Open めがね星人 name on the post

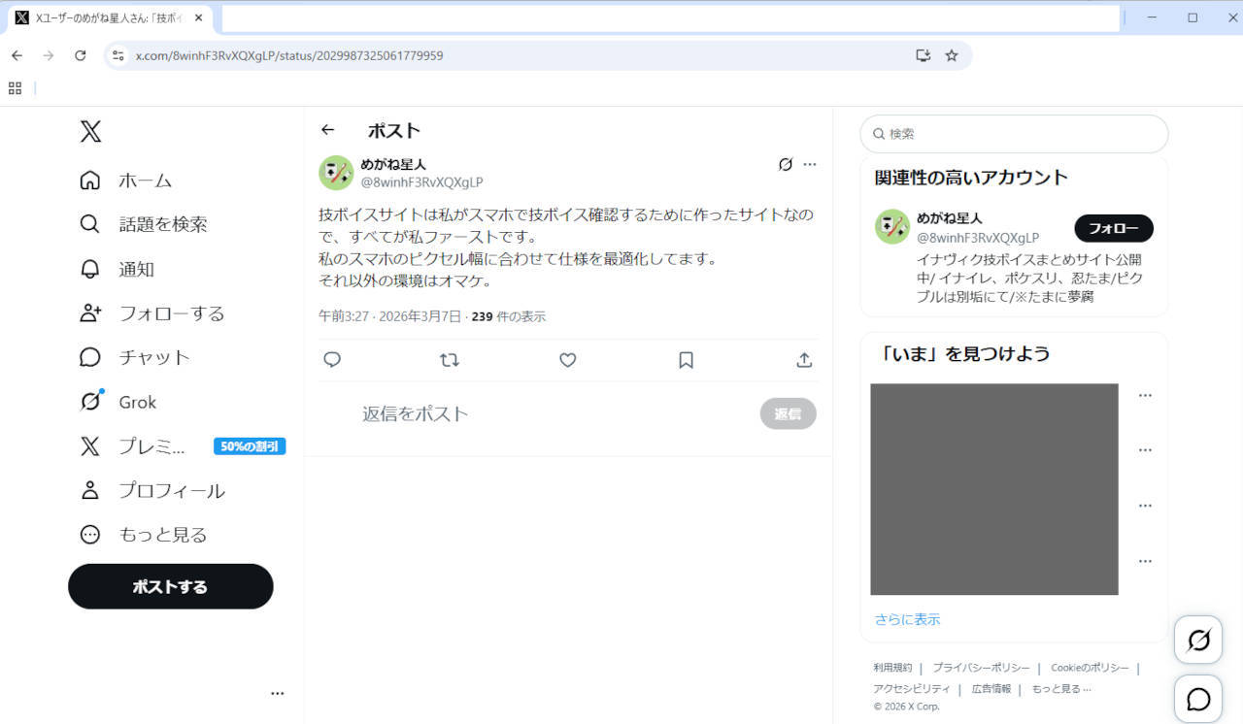393,164
